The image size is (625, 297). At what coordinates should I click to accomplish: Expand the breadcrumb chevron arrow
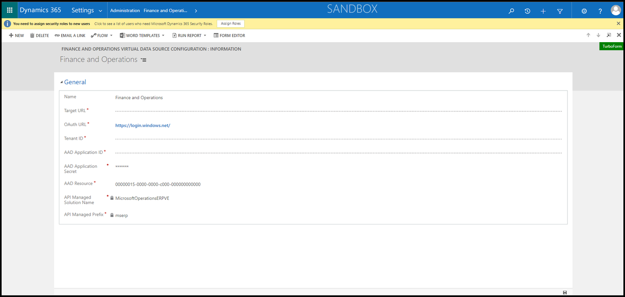(196, 11)
